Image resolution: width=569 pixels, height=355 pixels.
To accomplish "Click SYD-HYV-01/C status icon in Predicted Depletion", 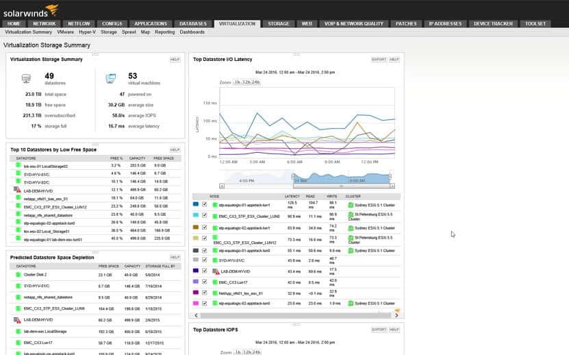I will (x=18, y=286).
